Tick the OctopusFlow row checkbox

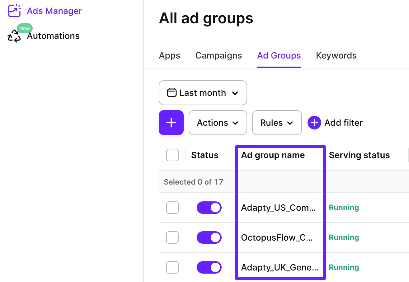172,237
